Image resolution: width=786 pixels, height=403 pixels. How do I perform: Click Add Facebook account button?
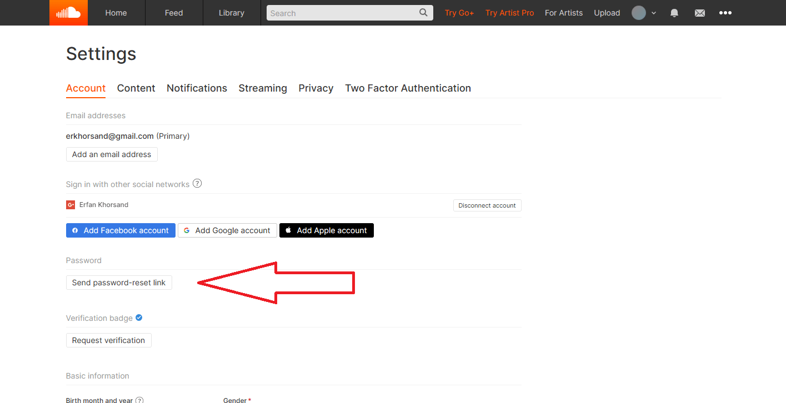click(121, 230)
